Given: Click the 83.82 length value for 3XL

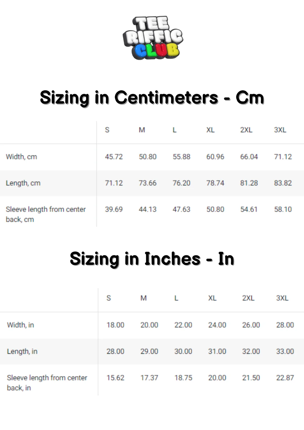Looking at the screenshot, I should pyautogui.click(x=283, y=183).
